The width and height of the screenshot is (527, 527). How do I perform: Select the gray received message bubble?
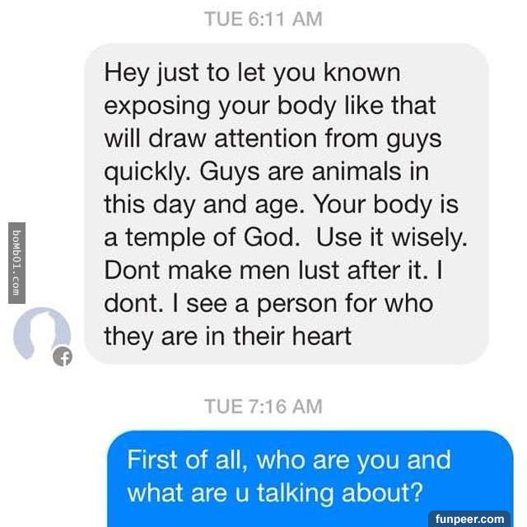[x=287, y=203]
